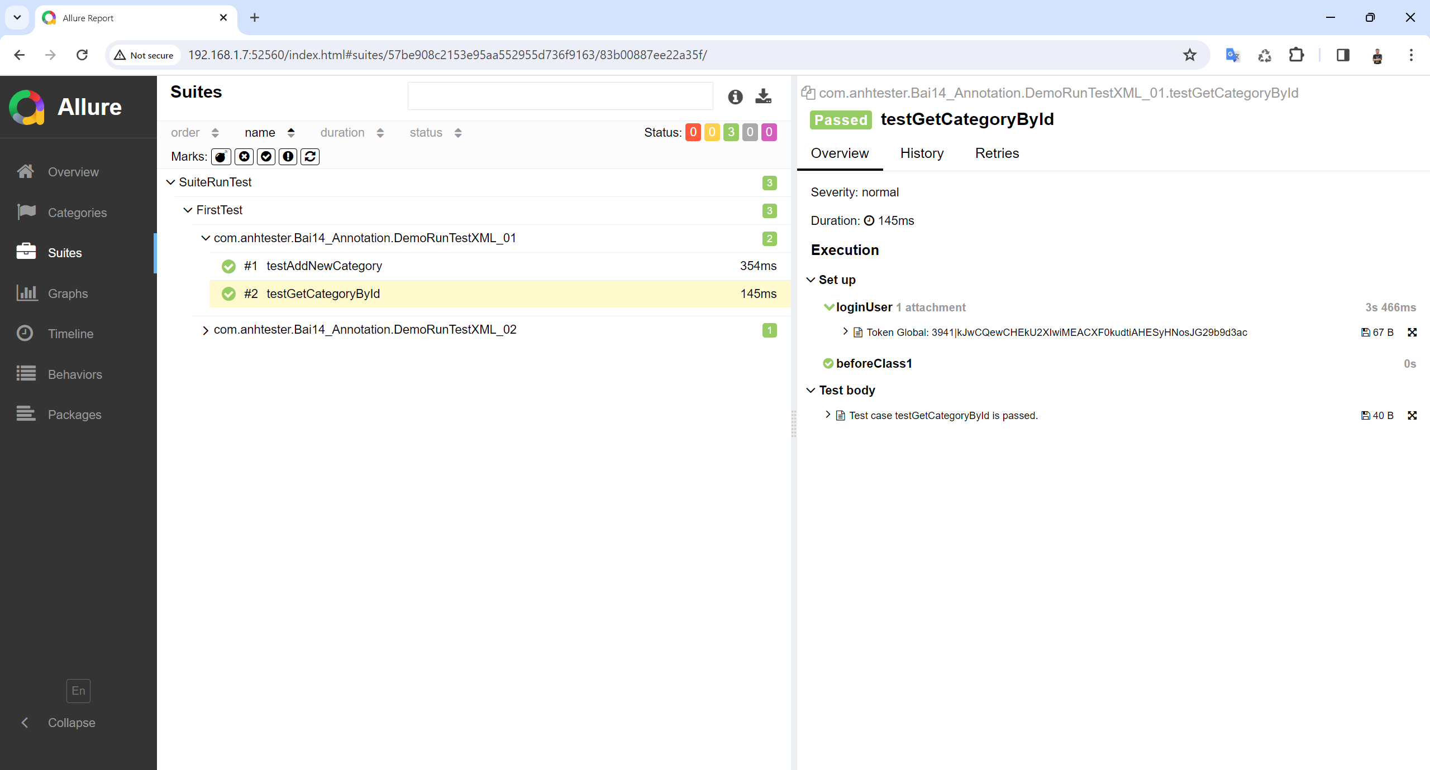
Task: Click the Not secure site info chip
Action: (144, 55)
